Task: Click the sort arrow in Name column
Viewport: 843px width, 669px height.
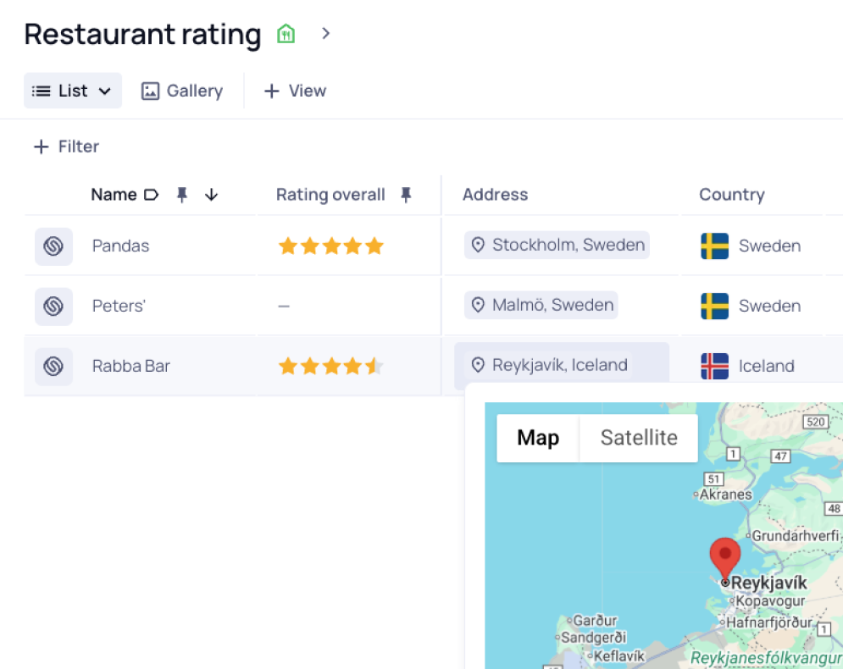Action: click(212, 195)
